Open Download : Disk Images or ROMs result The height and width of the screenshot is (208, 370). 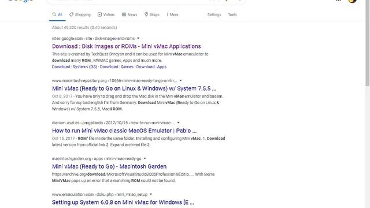click(127, 46)
